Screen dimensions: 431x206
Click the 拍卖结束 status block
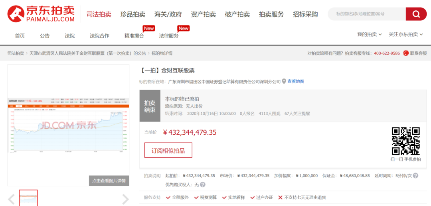point(150,106)
